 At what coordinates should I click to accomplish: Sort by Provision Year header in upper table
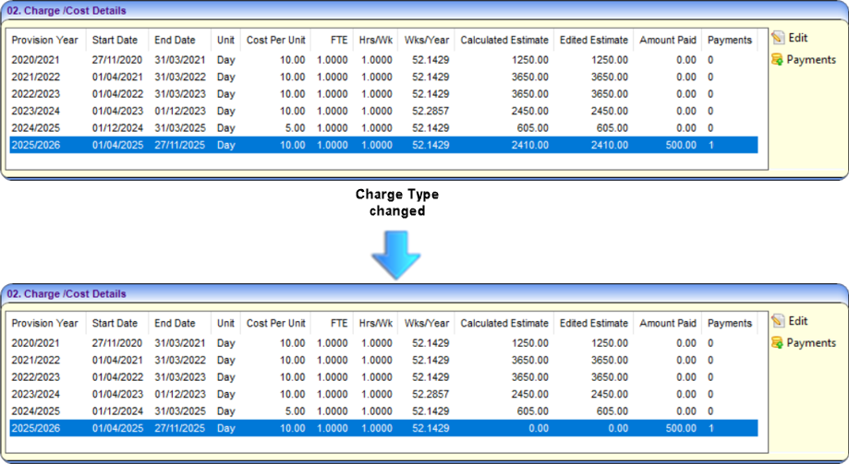[45, 41]
